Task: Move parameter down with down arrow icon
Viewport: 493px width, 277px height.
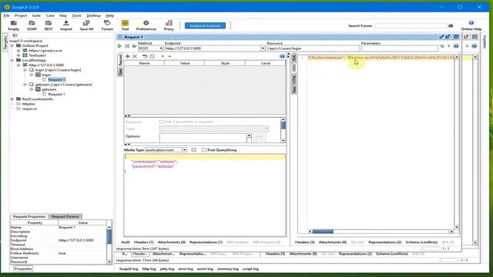Action: pos(163,56)
